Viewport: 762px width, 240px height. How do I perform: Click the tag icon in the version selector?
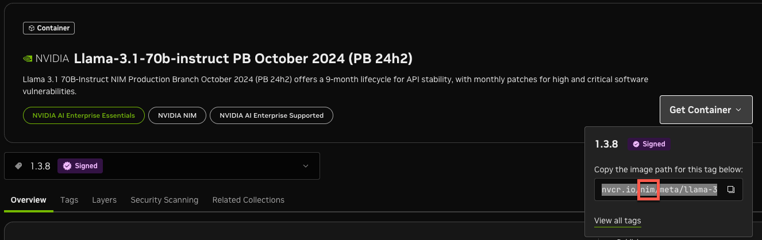18,166
